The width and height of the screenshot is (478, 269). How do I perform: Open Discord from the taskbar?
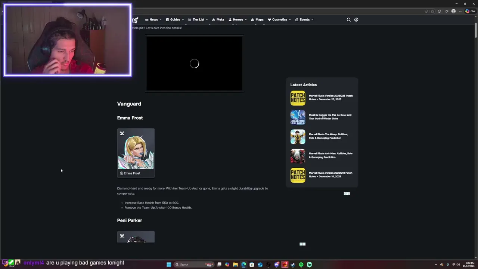[x=277, y=265]
